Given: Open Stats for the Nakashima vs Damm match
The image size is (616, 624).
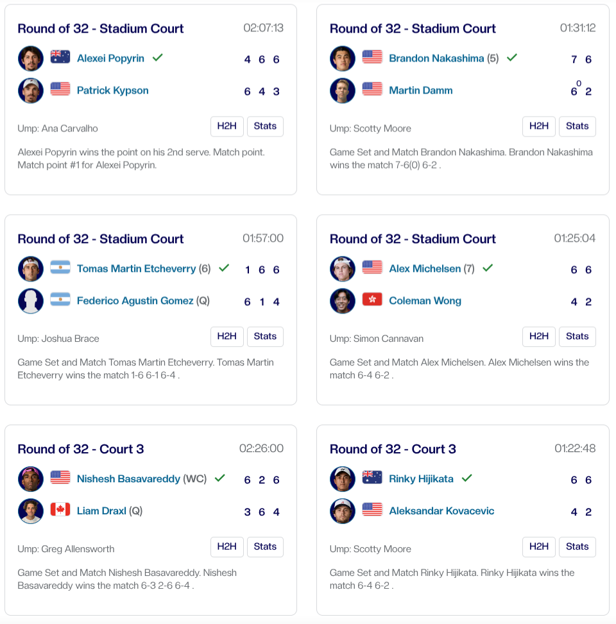Looking at the screenshot, I should 577,126.
